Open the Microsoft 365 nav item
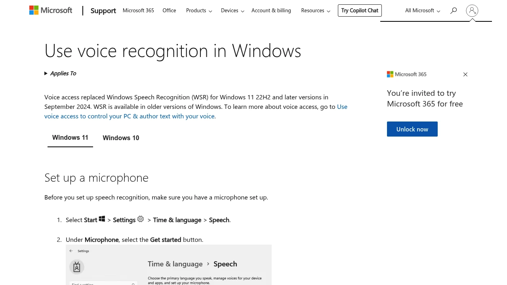The width and height of the screenshot is (507, 285). tap(138, 11)
